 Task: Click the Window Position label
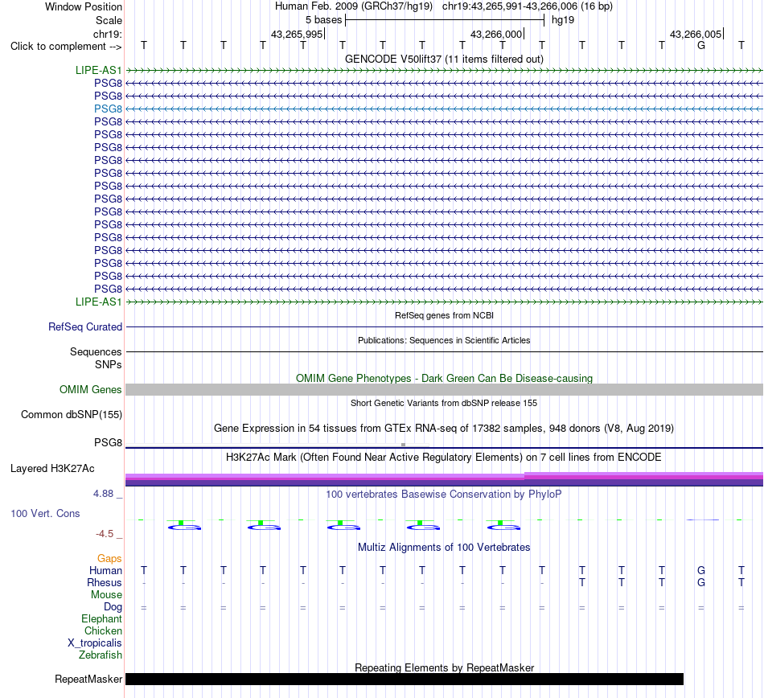pyautogui.click(x=84, y=6)
